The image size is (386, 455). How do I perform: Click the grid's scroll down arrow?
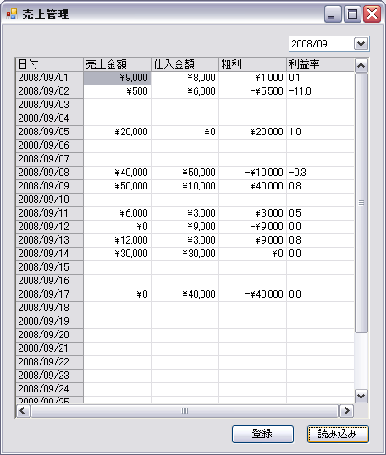tap(361, 396)
